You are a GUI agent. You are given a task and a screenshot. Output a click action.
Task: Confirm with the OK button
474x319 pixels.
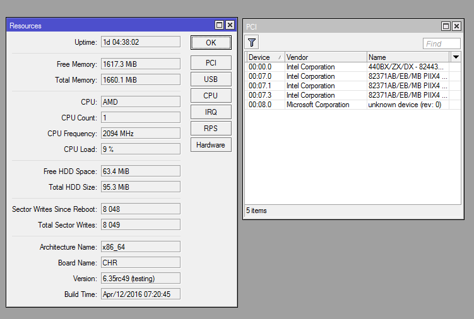point(211,43)
